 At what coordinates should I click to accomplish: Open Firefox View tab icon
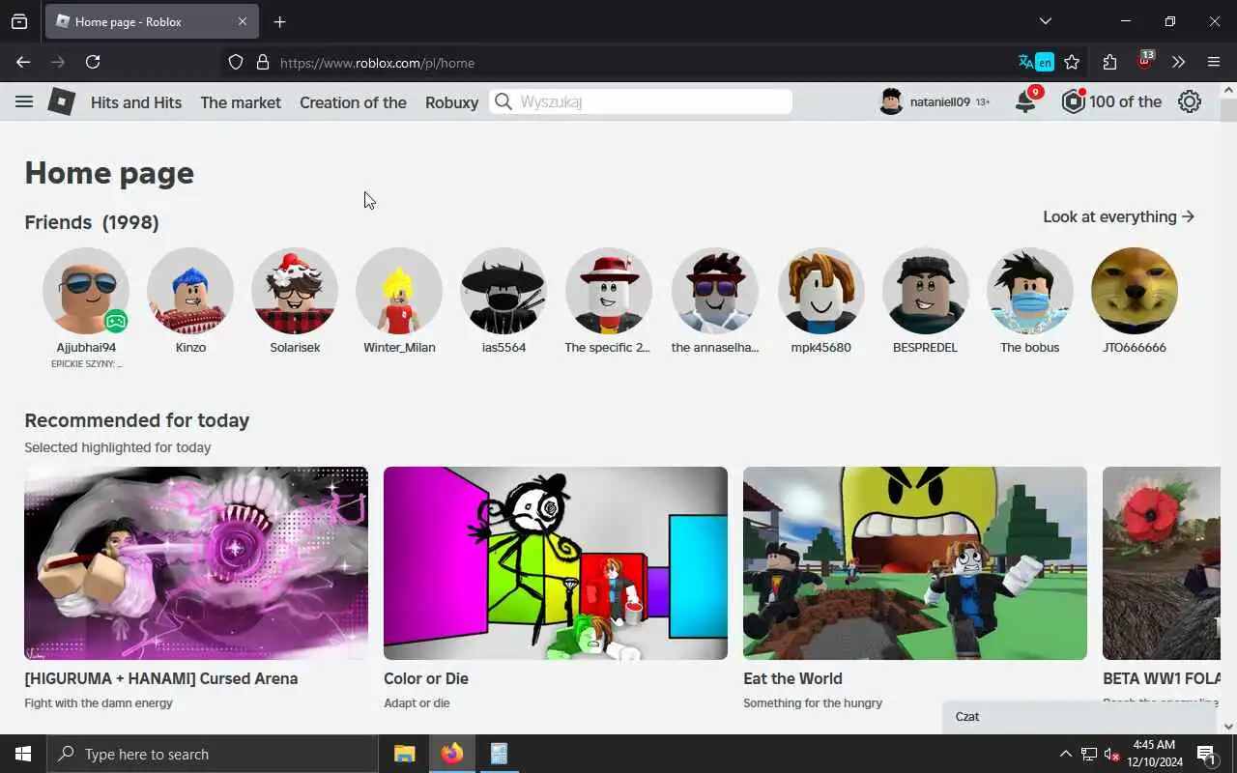point(19,21)
